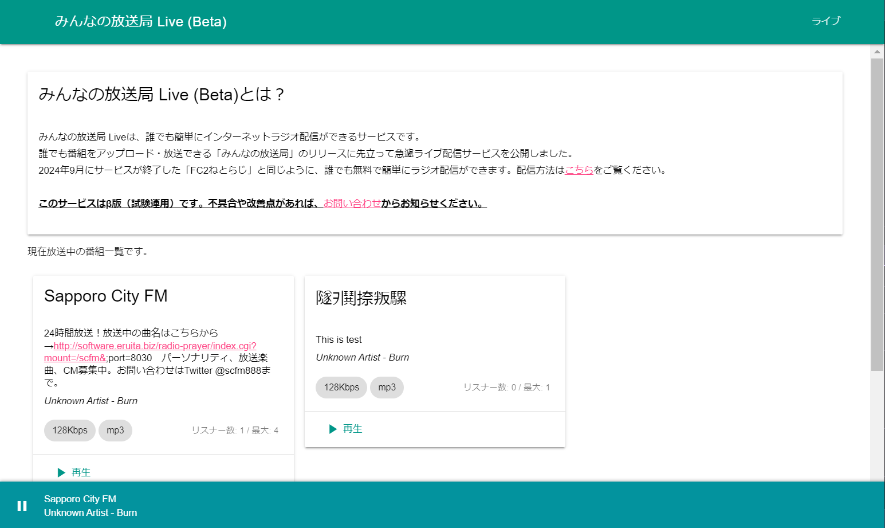
Task: Pause playback in the bottom player bar
Action: [x=22, y=506]
